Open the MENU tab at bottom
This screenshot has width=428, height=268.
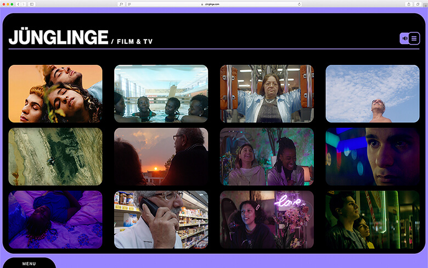(x=29, y=264)
